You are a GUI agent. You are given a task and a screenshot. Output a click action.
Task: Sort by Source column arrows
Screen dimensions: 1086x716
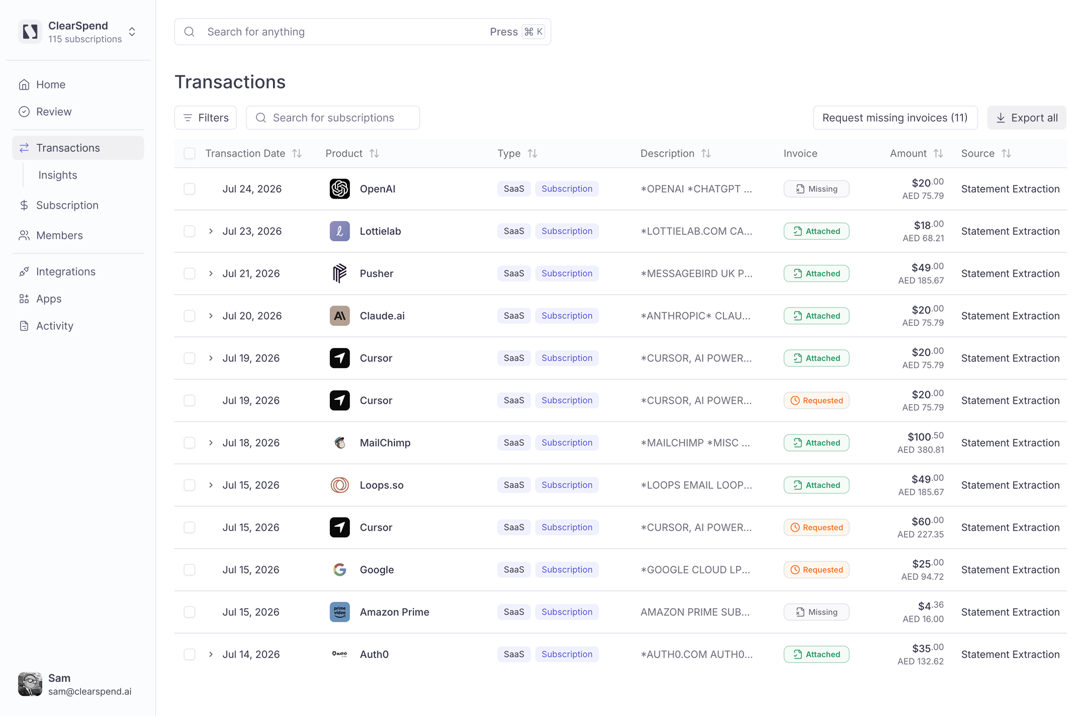[1006, 153]
